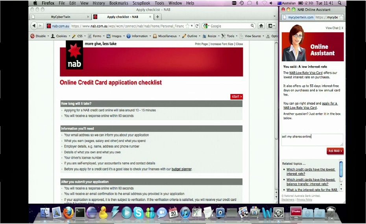Open Forms dropdown in developer toolbar
This screenshot has height=224, width=366.
[x=96, y=36]
